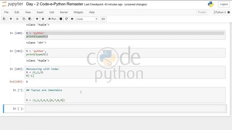Click into the empty In [ ] cell
232x130 pixels.
click(x=125, y=109)
